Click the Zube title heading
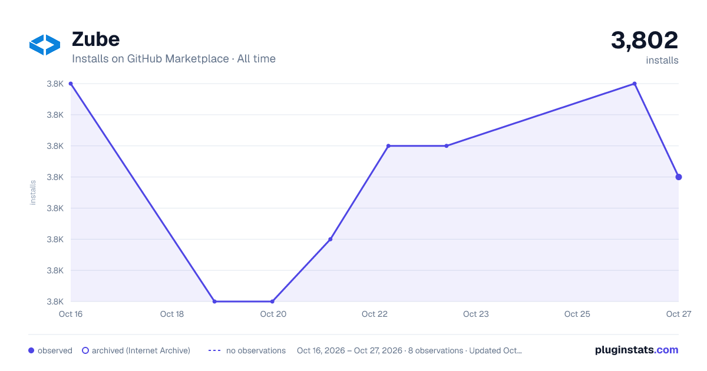This screenshot has width=707, height=371. click(95, 39)
